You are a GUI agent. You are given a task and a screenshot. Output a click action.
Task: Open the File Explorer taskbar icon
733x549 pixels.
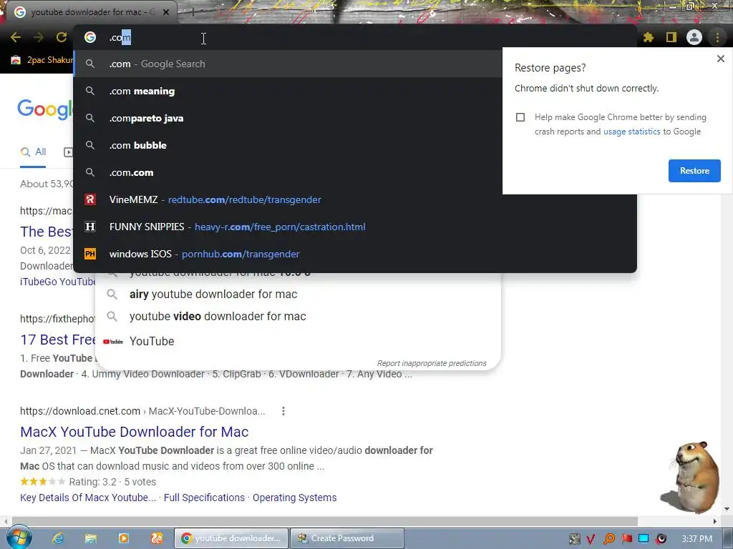(91, 538)
